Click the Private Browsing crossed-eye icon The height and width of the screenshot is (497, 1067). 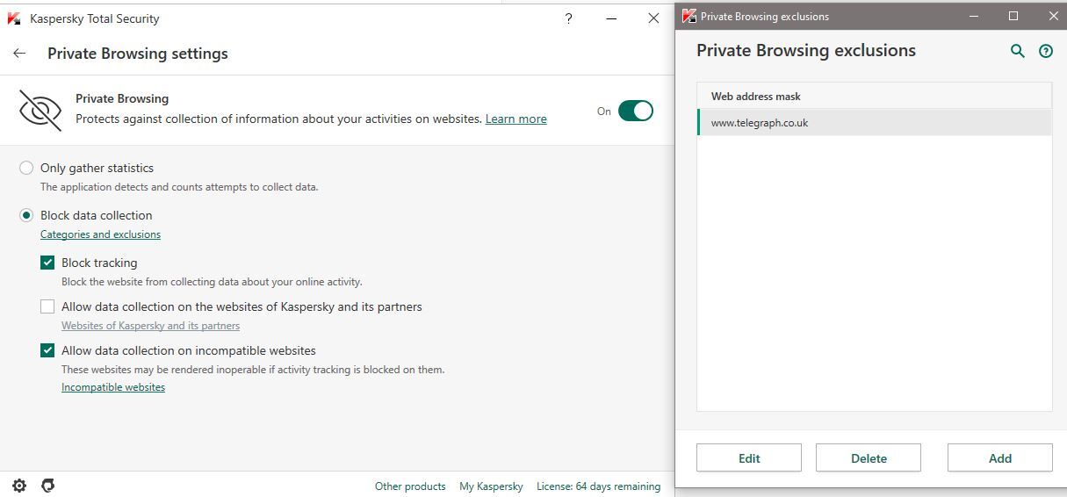(40, 110)
